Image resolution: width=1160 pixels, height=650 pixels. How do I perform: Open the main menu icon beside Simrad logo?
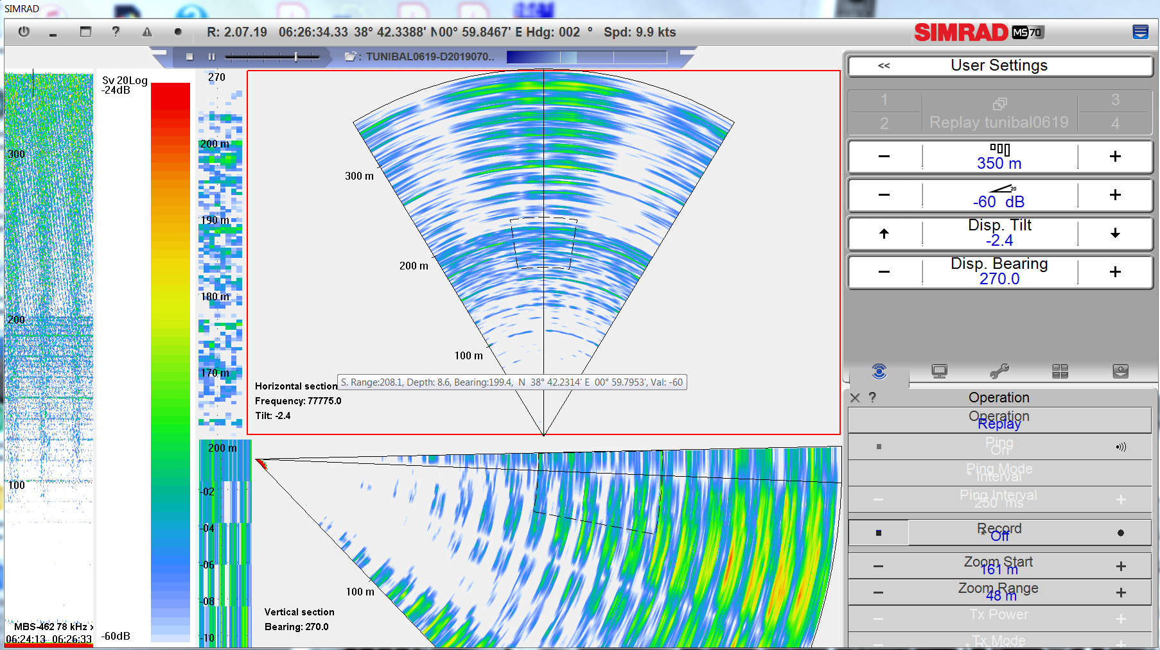pyautogui.click(x=1140, y=32)
